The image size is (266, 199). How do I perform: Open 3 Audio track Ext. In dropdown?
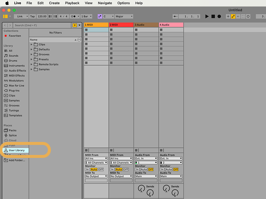pos(146,159)
